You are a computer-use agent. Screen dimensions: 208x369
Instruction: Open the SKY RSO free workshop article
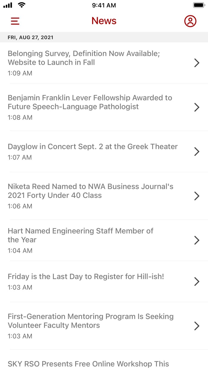pyautogui.click(x=88, y=364)
